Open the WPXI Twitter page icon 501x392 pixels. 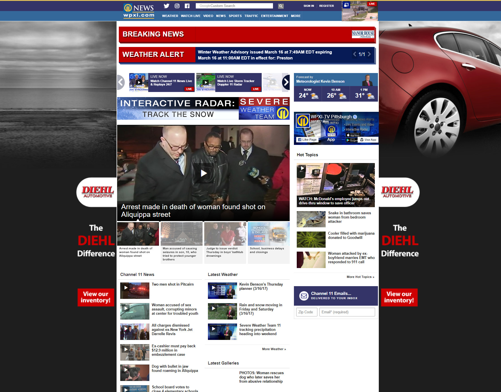pos(166,6)
